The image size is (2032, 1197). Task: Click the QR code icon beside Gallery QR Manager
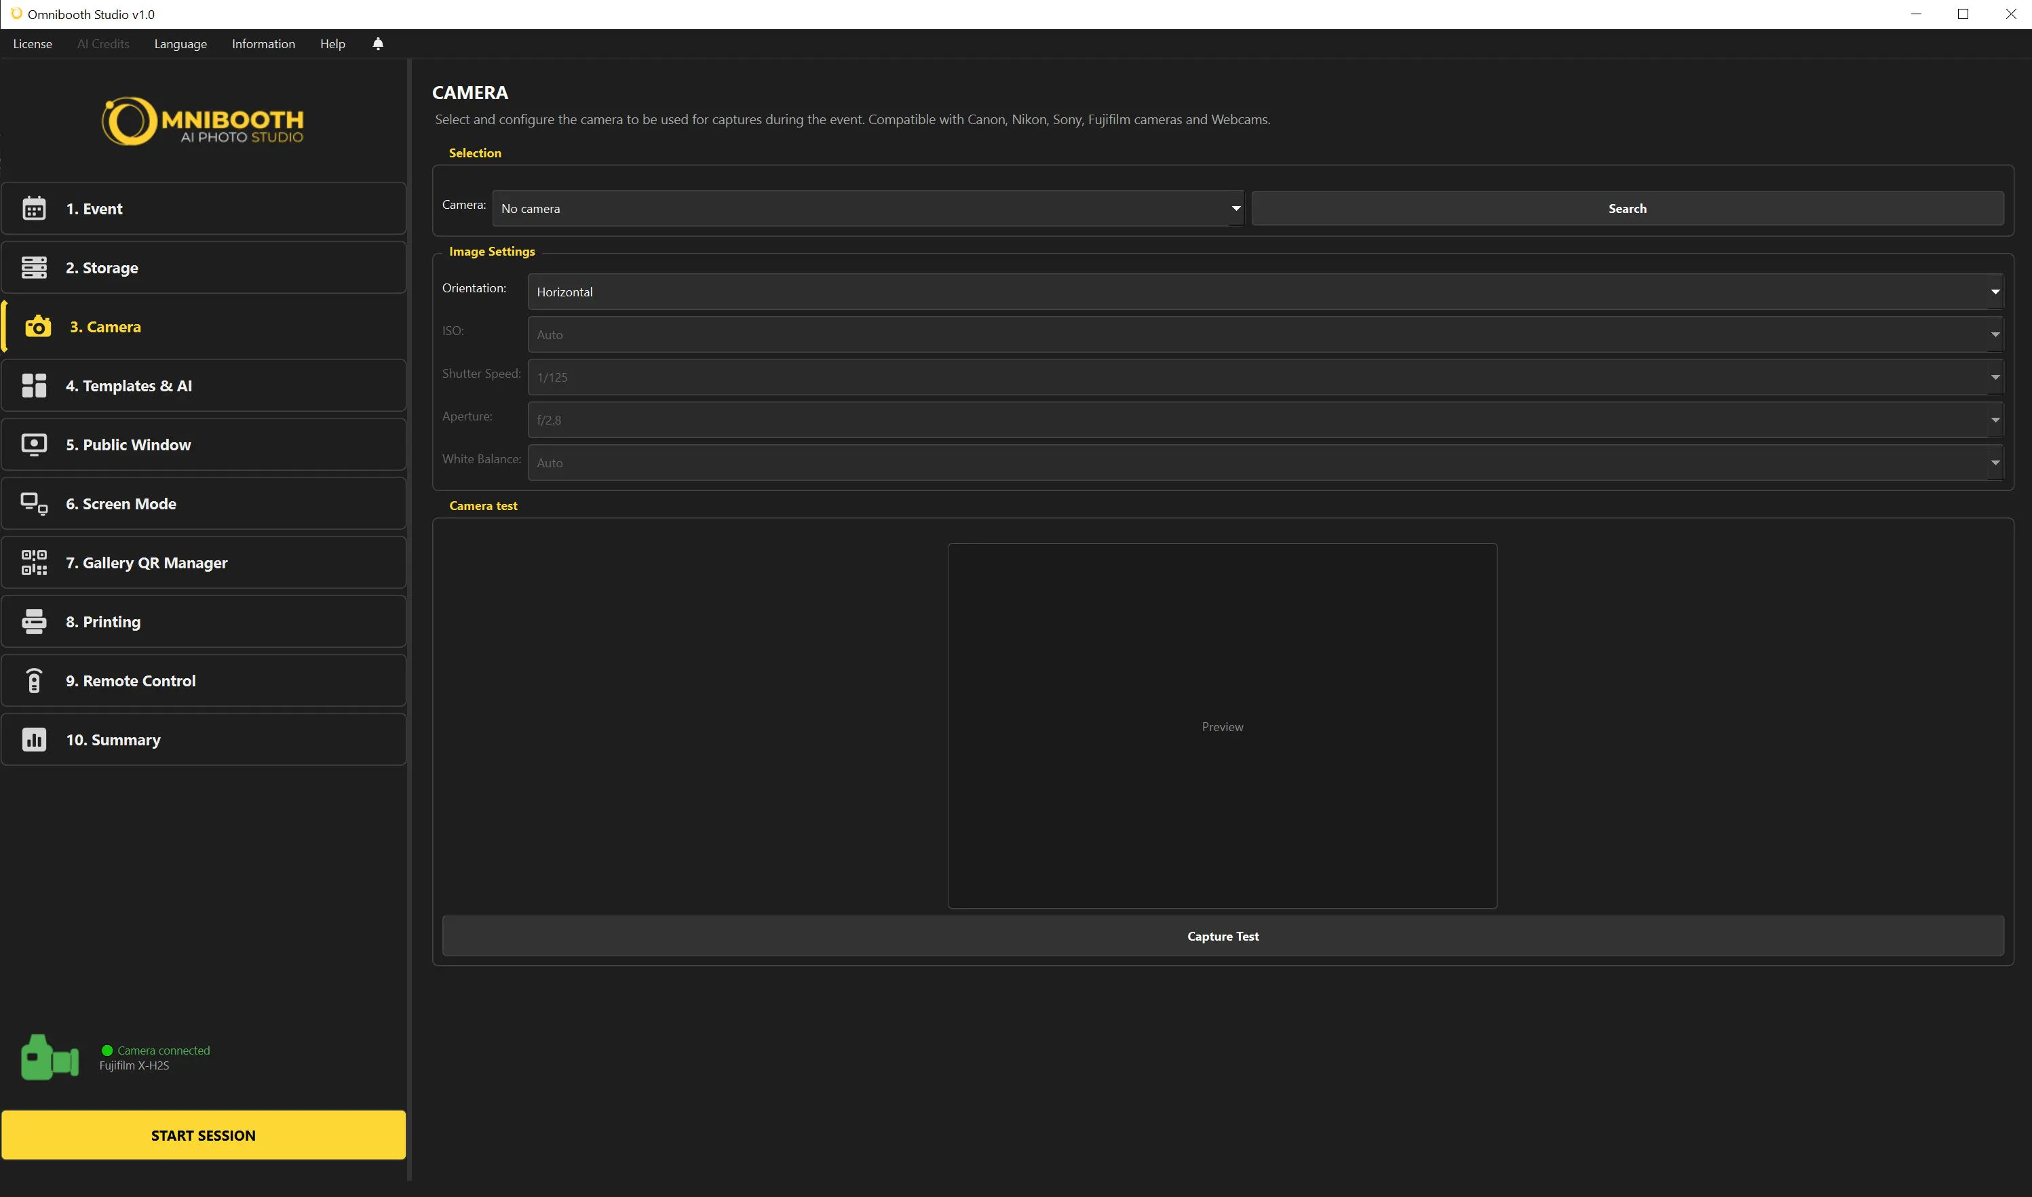(34, 562)
